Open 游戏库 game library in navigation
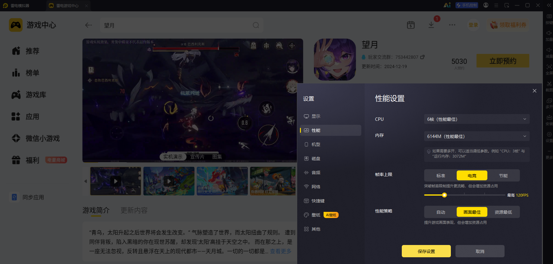 (x=29, y=95)
